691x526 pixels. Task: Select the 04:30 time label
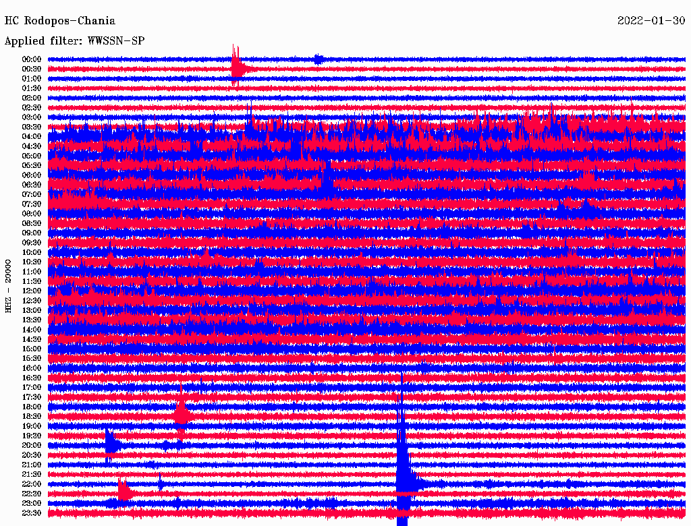point(31,146)
